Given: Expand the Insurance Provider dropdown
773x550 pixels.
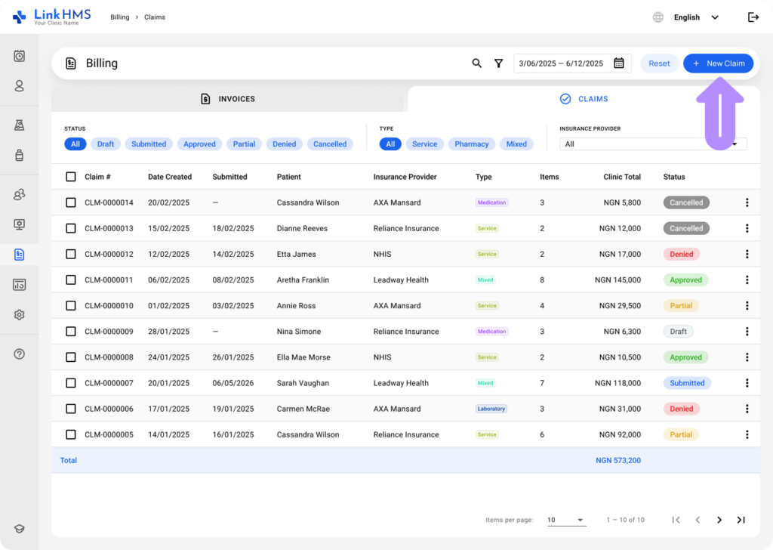Looking at the screenshot, I should pos(653,144).
